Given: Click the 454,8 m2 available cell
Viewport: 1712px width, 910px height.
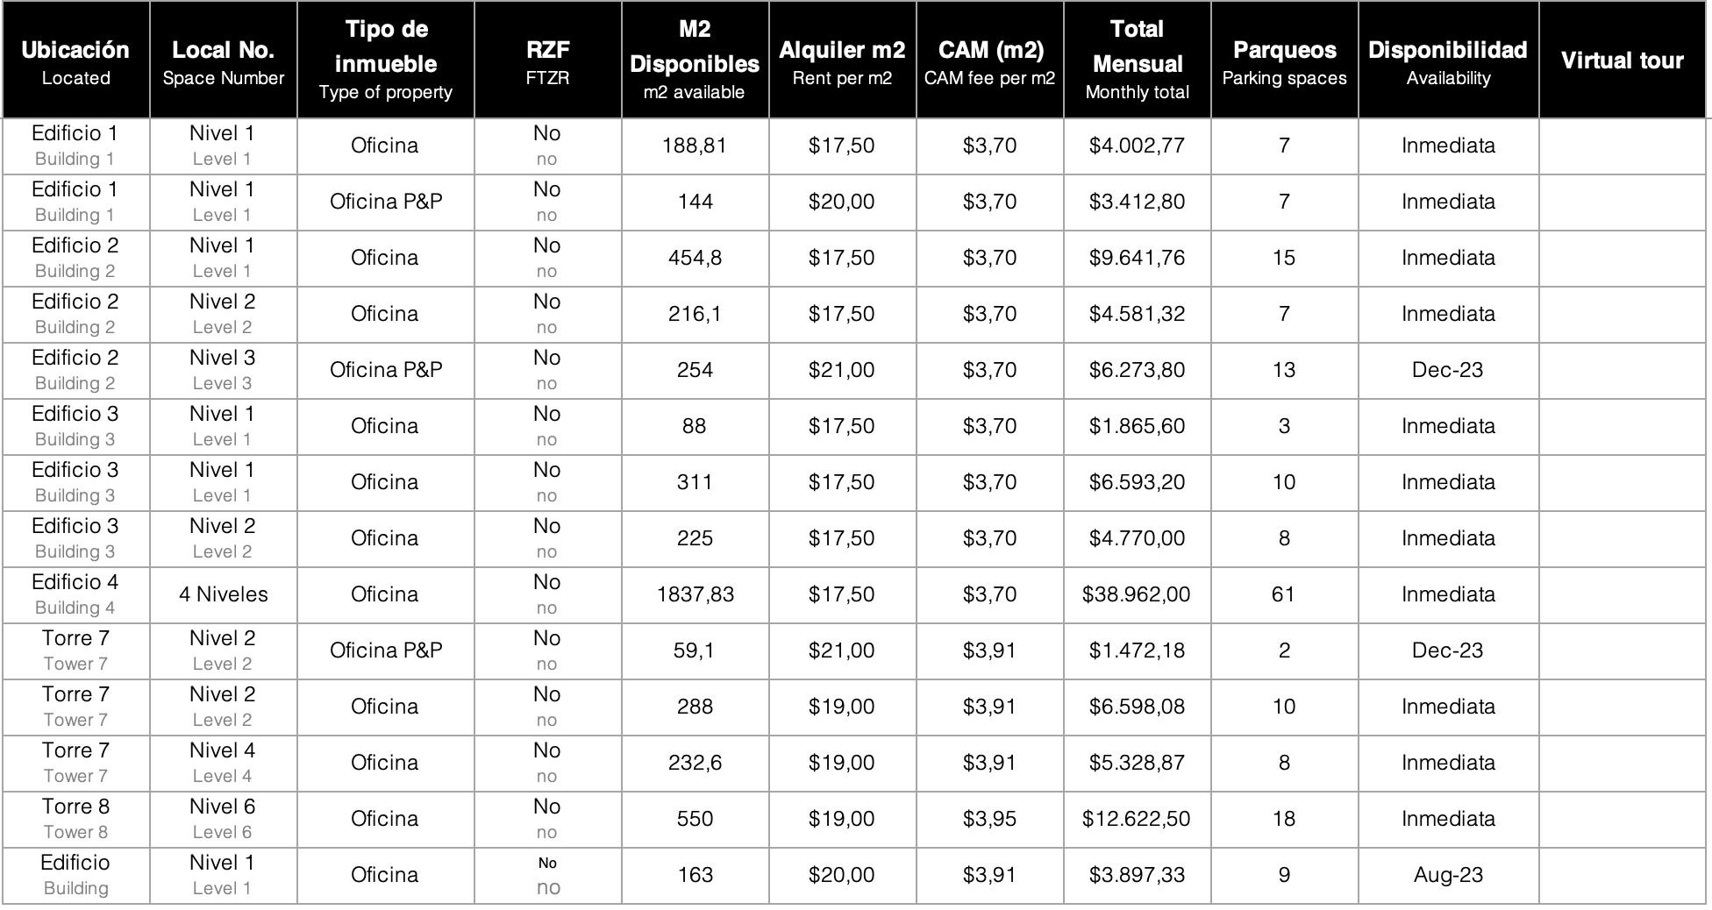Looking at the screenshot, I should pyautogui.click(x=695, y=259).
